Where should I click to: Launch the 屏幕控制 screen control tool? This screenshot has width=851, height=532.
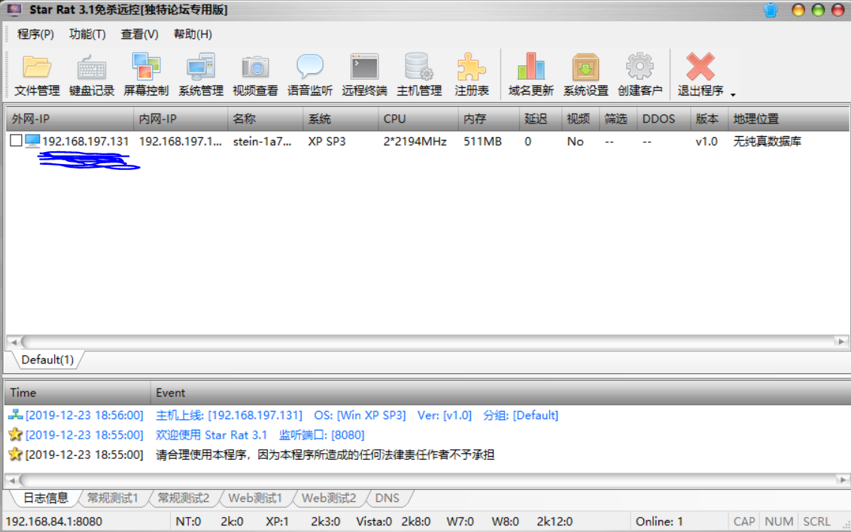[x=146, y=75]
